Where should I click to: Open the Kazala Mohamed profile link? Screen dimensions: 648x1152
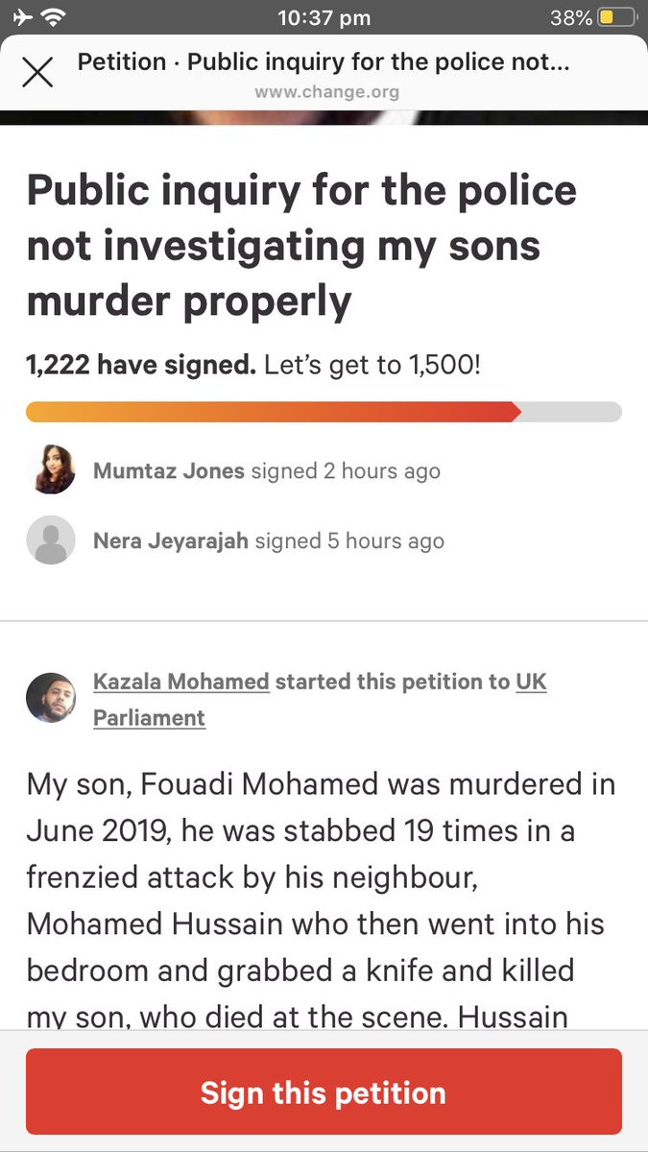click(181, 683)
